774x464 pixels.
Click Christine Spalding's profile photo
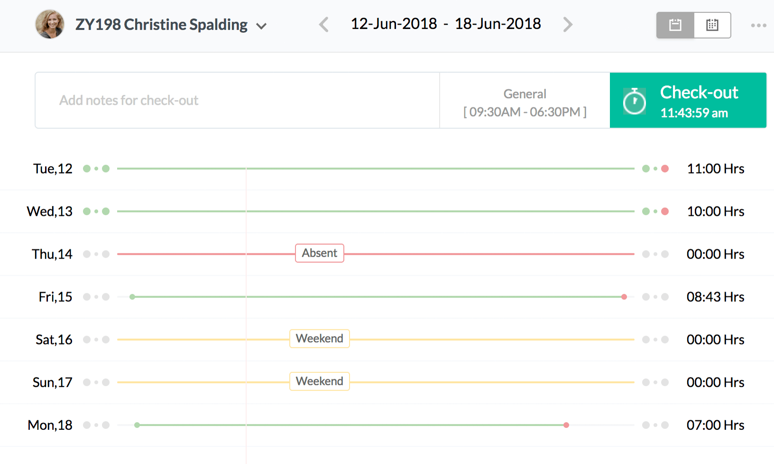(50, 24)
